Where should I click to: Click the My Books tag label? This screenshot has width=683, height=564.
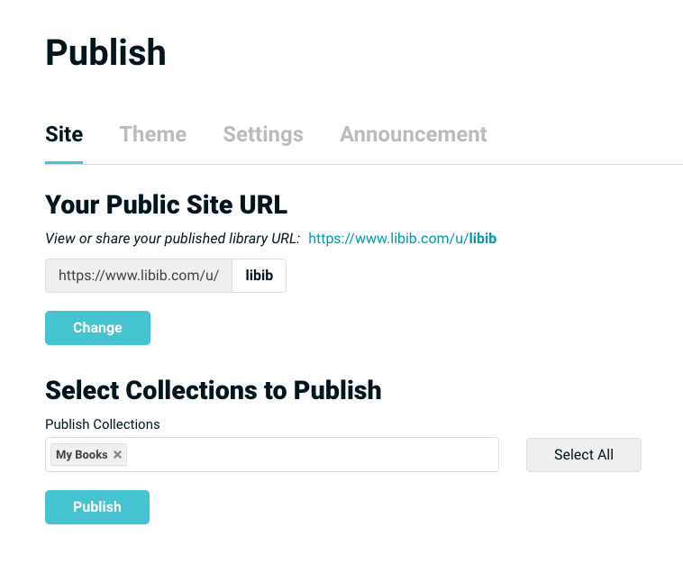tap(81, 455)
